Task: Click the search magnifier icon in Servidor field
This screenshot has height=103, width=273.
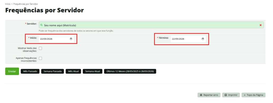Action: point(41,25)
